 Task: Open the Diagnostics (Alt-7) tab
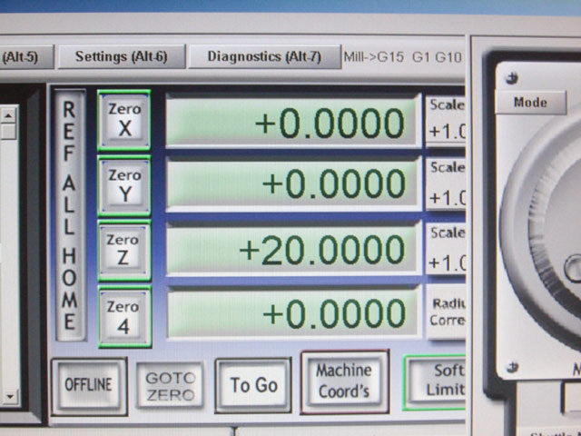pyautogui.click(x=264, y=56)
